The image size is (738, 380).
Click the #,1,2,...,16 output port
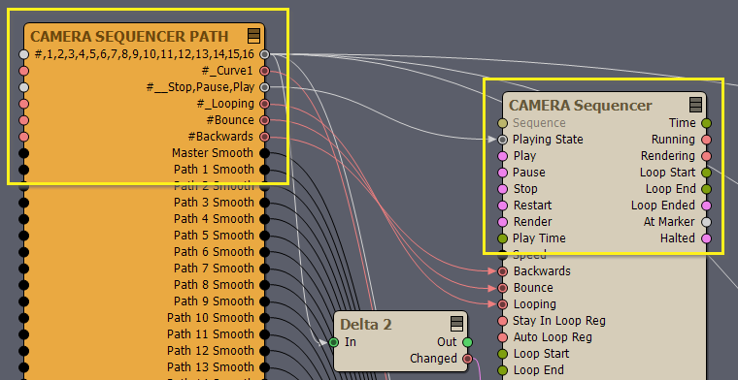click(x=264, y=54)
